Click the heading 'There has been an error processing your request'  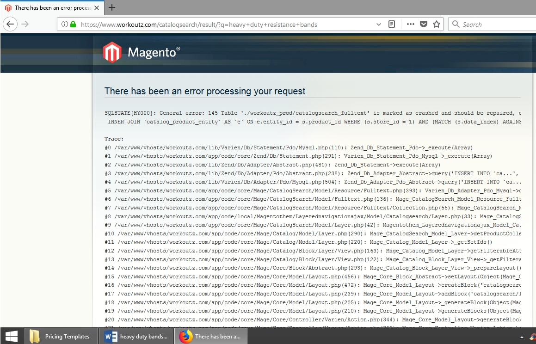pos(205,91)
